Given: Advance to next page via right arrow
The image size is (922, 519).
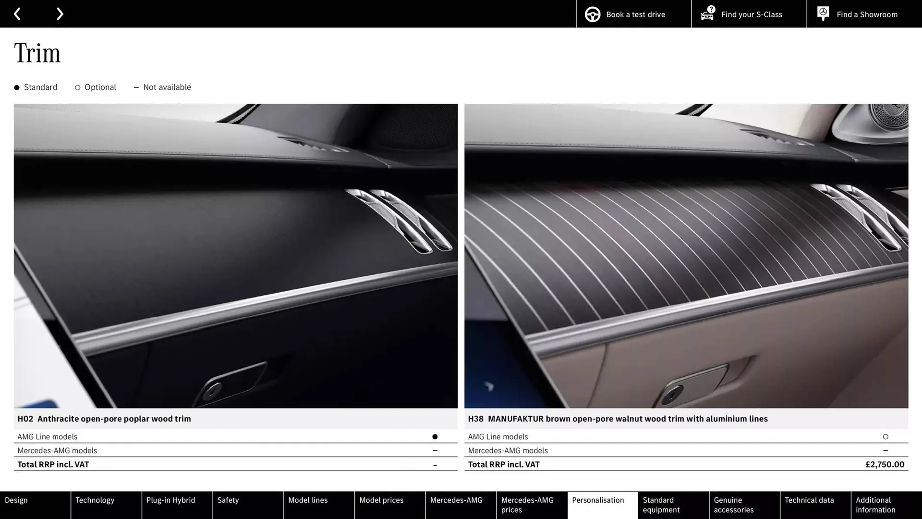Looking at the screenshot, I should click(60, 13).
